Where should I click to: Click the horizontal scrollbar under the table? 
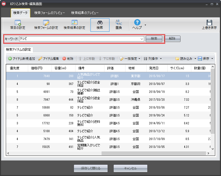[x=155, y=153]
